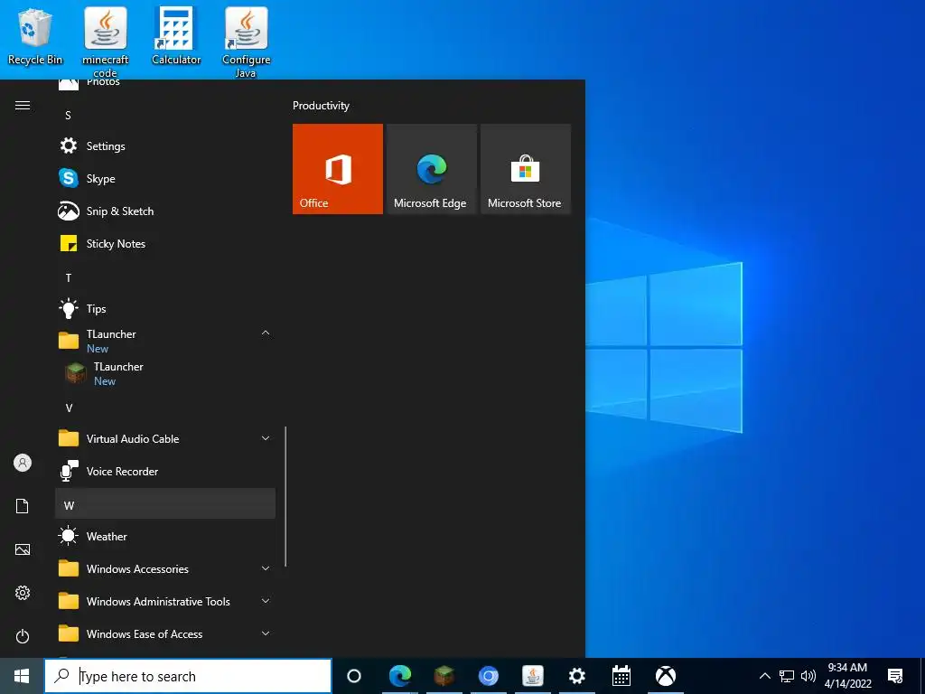Open the Weather app

pyautogui.click(x=165, y=536)
